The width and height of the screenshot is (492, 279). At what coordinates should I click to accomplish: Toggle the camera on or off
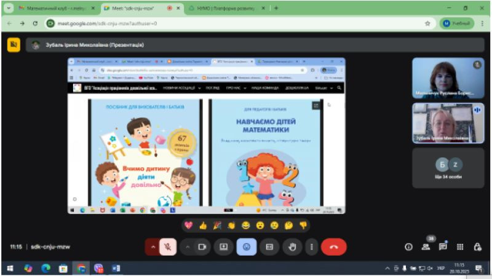(201, 246)
